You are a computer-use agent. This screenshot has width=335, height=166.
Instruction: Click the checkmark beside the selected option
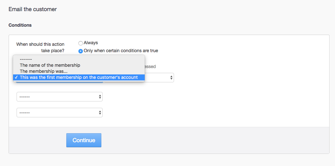click(x=16, y=77)
